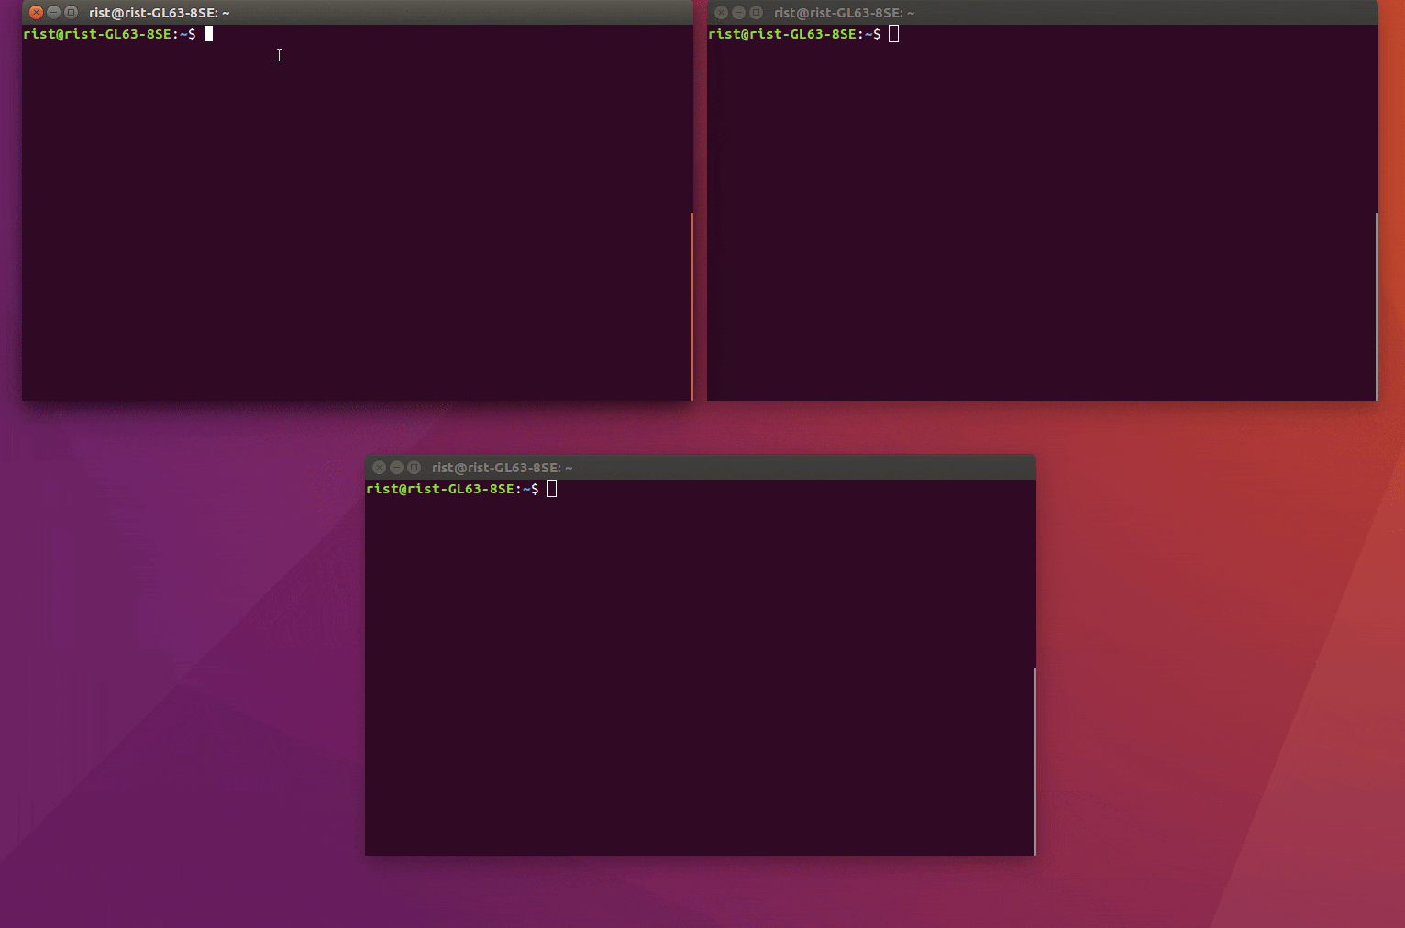Maximize the top-right terminal window
The width and height of the screenshot is (1405, 928).
click(756, 12)
